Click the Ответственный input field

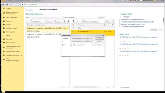[x=87, y=17]
